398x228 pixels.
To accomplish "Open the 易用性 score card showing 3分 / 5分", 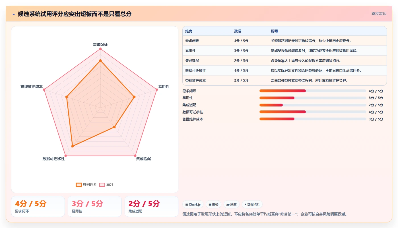I will click(x=95, y=206).
